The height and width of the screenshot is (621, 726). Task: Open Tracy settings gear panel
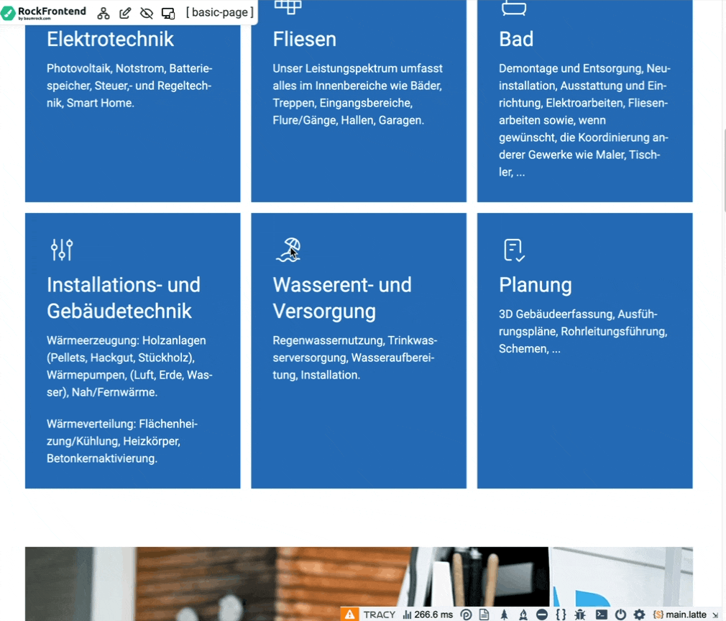point(639,615)
